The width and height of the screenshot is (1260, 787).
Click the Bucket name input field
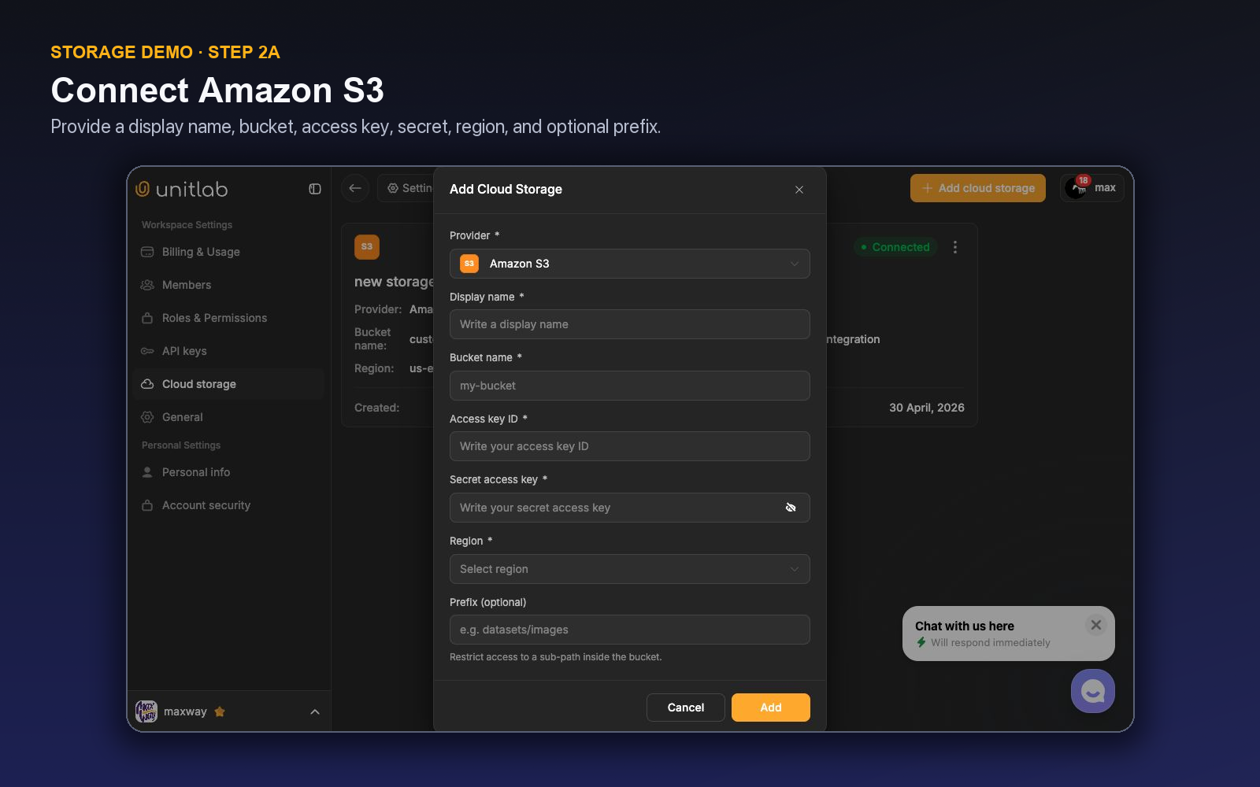(x=630, y=386)
